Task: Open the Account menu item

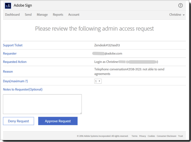Action: pyautogui.click(x=74, y=15)
